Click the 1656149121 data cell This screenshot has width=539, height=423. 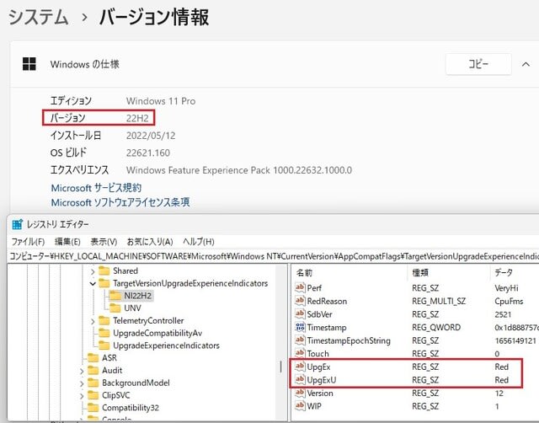(515, 340)
